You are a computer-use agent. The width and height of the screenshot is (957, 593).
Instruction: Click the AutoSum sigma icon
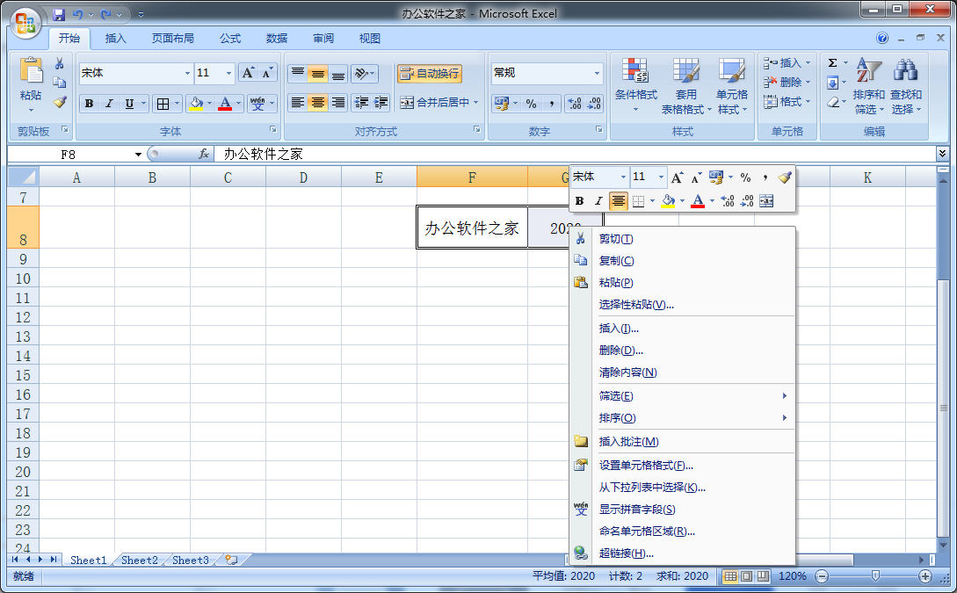tap(832, 63)
